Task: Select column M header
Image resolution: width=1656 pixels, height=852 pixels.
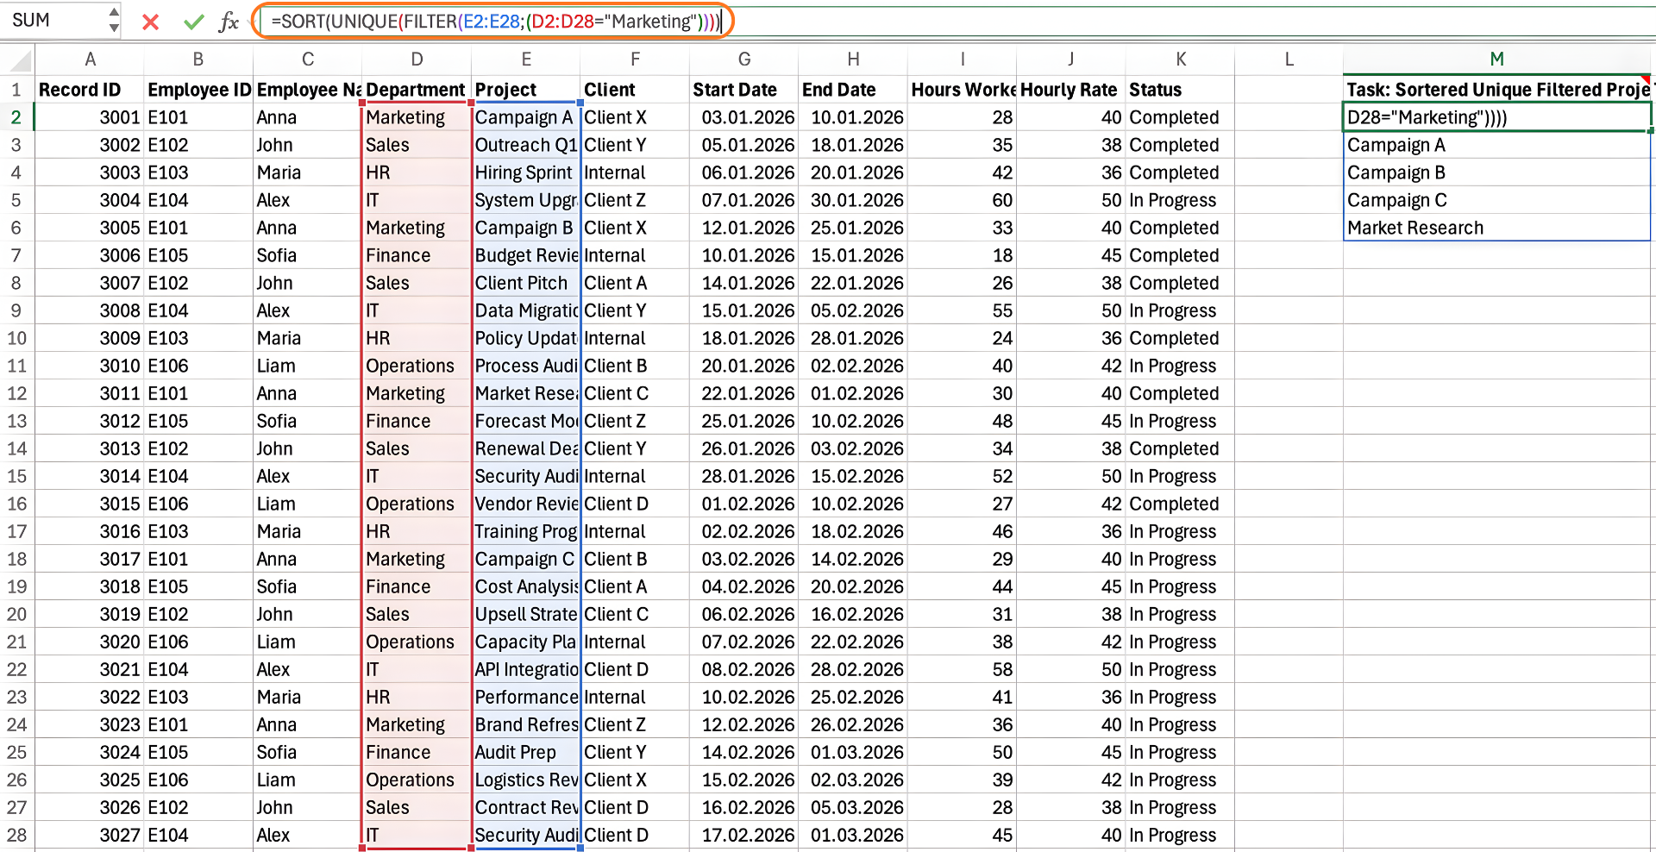Action: pyautogui.click(x=1496, y=60)
